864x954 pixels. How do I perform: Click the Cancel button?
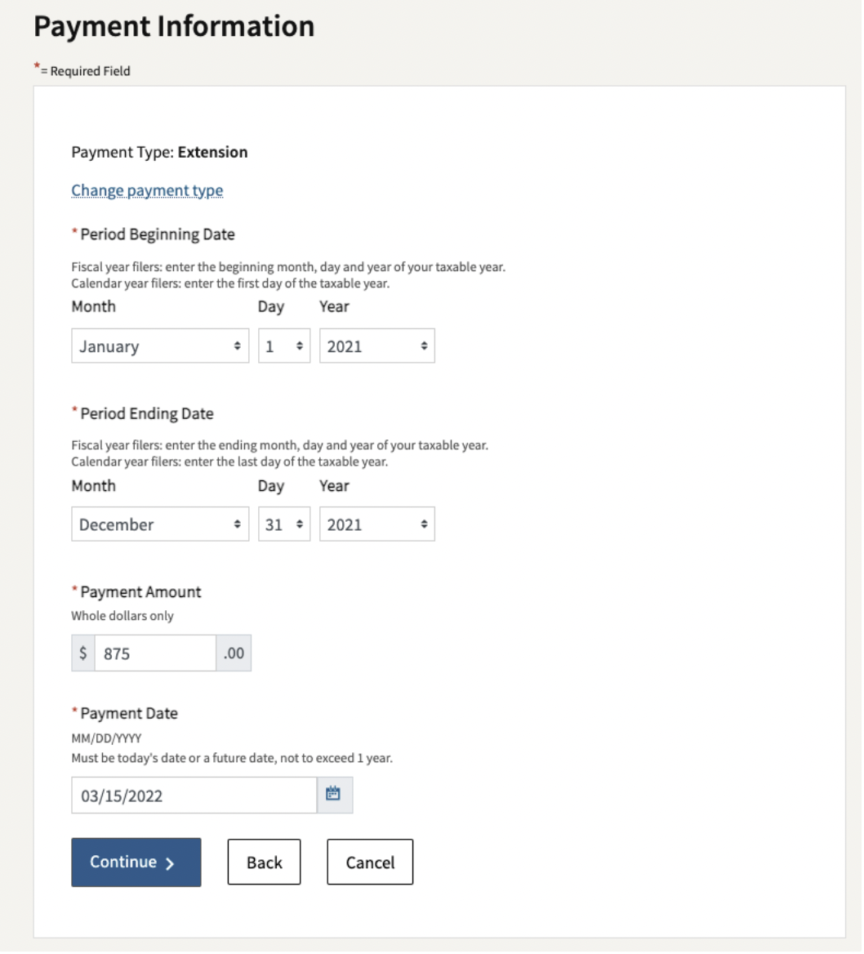tap(371, 864)
